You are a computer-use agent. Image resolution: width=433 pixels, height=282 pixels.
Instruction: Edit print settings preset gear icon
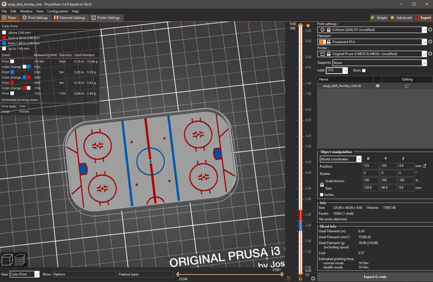pyautogui.click(x=430, y=30)
